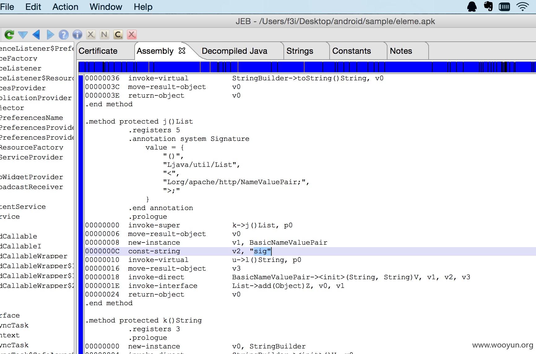Image resolution: width=536 pixels, height=354 pixels.
Task: Open the Window menu
Action: pyautogui.click(x=106, y=7)
